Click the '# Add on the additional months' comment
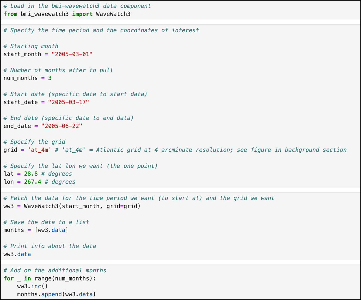 pyautogui.click(x=55, y=270)
